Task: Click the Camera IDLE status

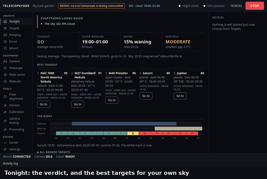Action: pyautogui.click(x=43, y=156)
